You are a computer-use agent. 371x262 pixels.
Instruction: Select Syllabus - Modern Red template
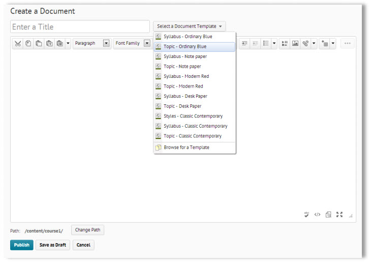tap(186, 76)
